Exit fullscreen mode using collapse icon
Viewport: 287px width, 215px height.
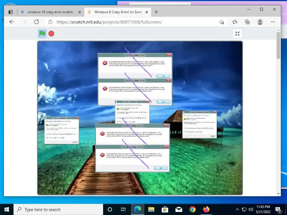click(x=237, y=34)
